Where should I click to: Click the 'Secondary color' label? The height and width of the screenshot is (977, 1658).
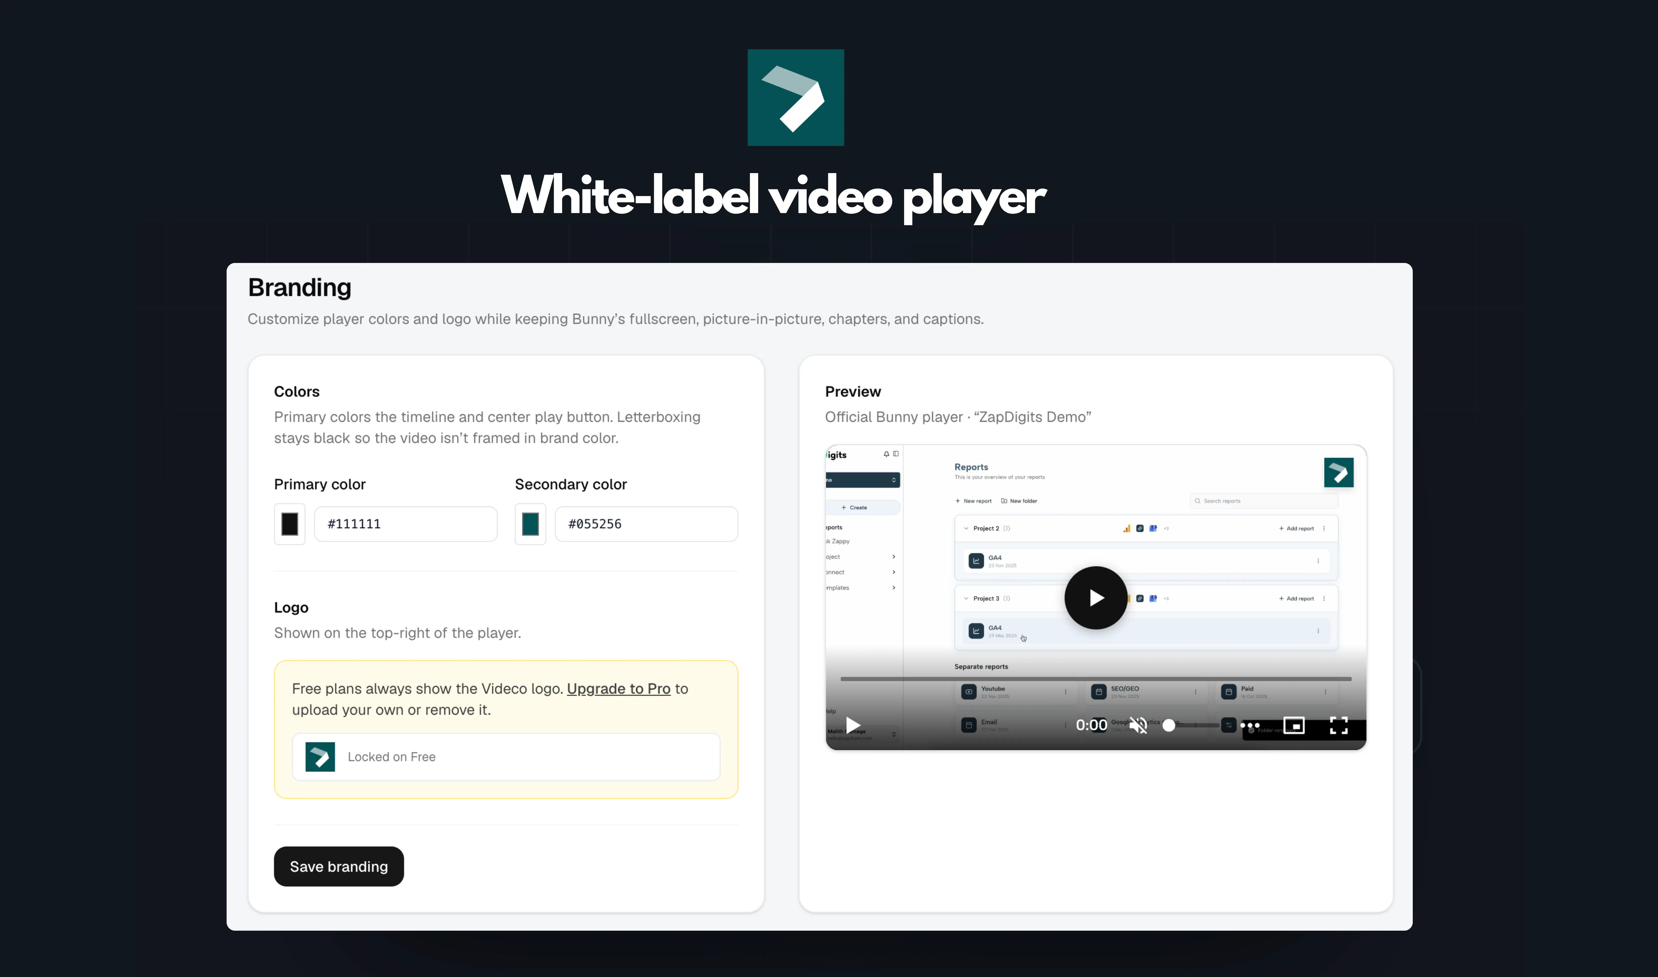click(x=570, y=484)
